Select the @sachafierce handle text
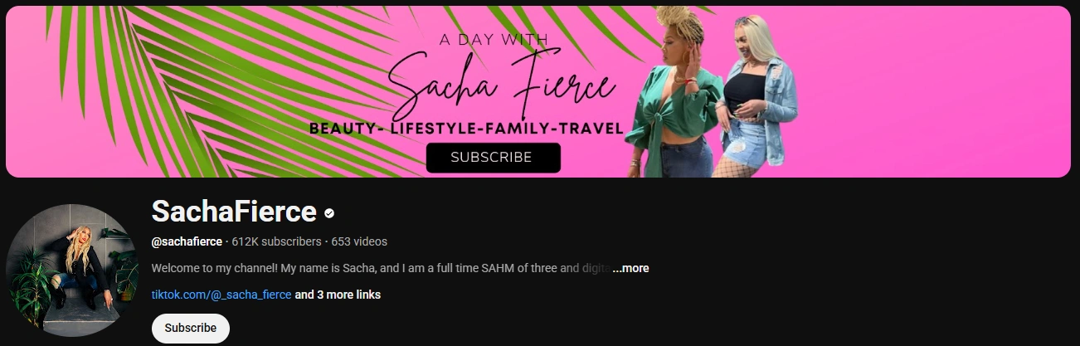This screenshot has height=346, width=1080. pyautogui.click(x=187, y=241)
